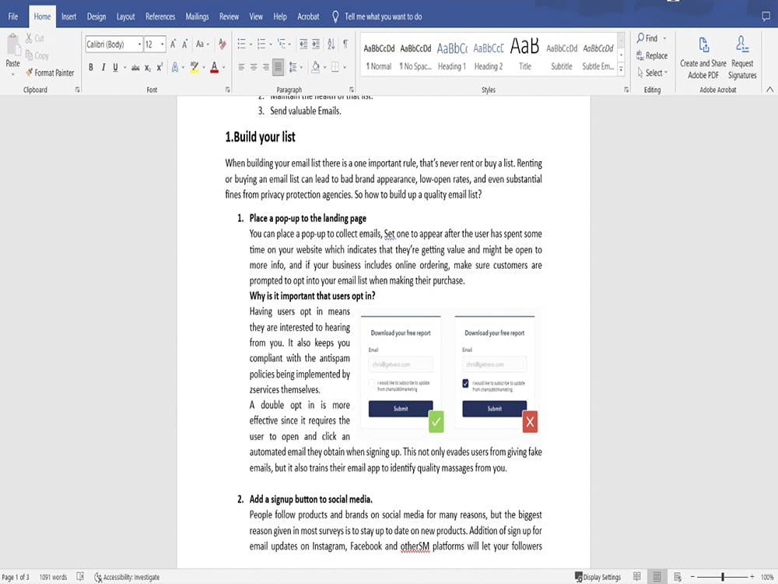Open the Borders dropdown
The height and width of the screenshot is (584, 778).
coord(345,67)
